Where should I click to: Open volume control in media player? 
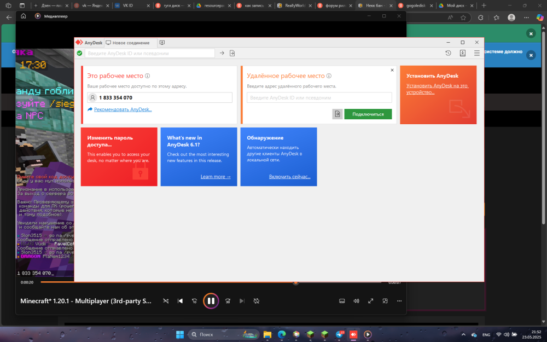pyautogui.click(x=356, y=301)
